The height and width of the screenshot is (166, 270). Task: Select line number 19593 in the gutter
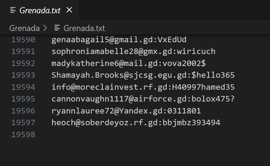23,75
